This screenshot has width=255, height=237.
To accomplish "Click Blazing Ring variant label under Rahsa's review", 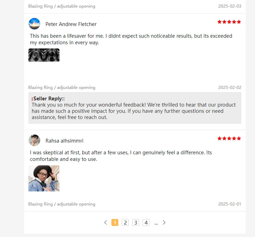I will (62, 204).
